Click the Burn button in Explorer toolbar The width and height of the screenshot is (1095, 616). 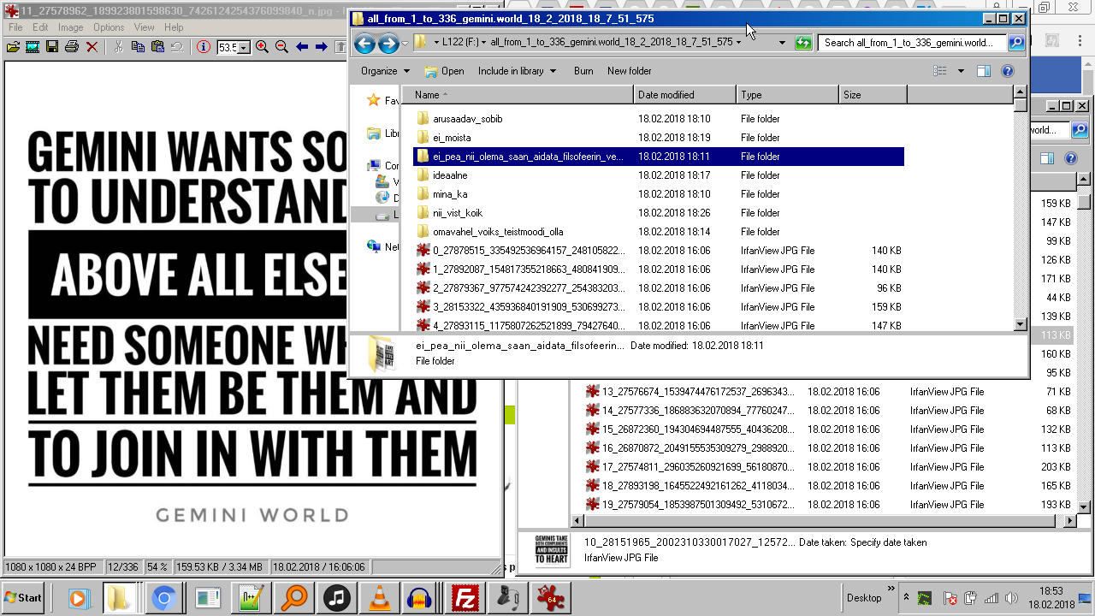[x=583, y=71]
